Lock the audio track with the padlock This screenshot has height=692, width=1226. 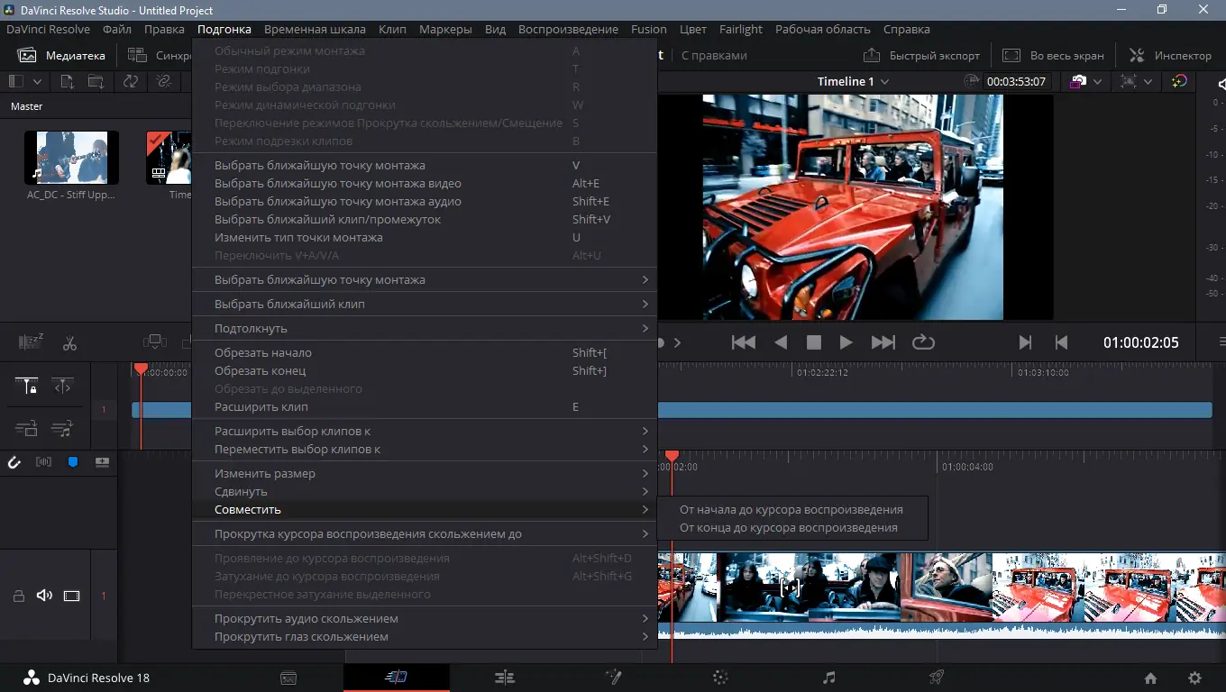coord(18,596)
